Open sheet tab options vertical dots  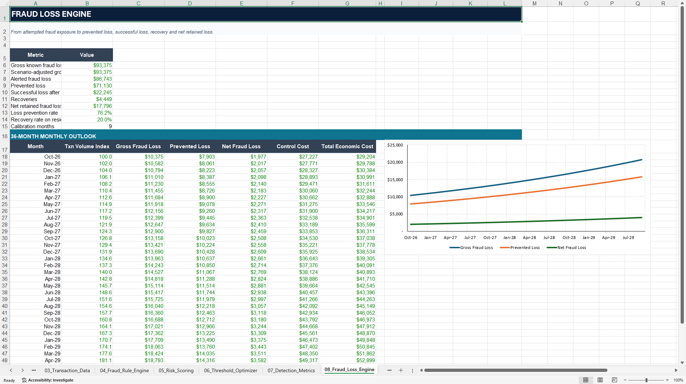coord(413,370)
